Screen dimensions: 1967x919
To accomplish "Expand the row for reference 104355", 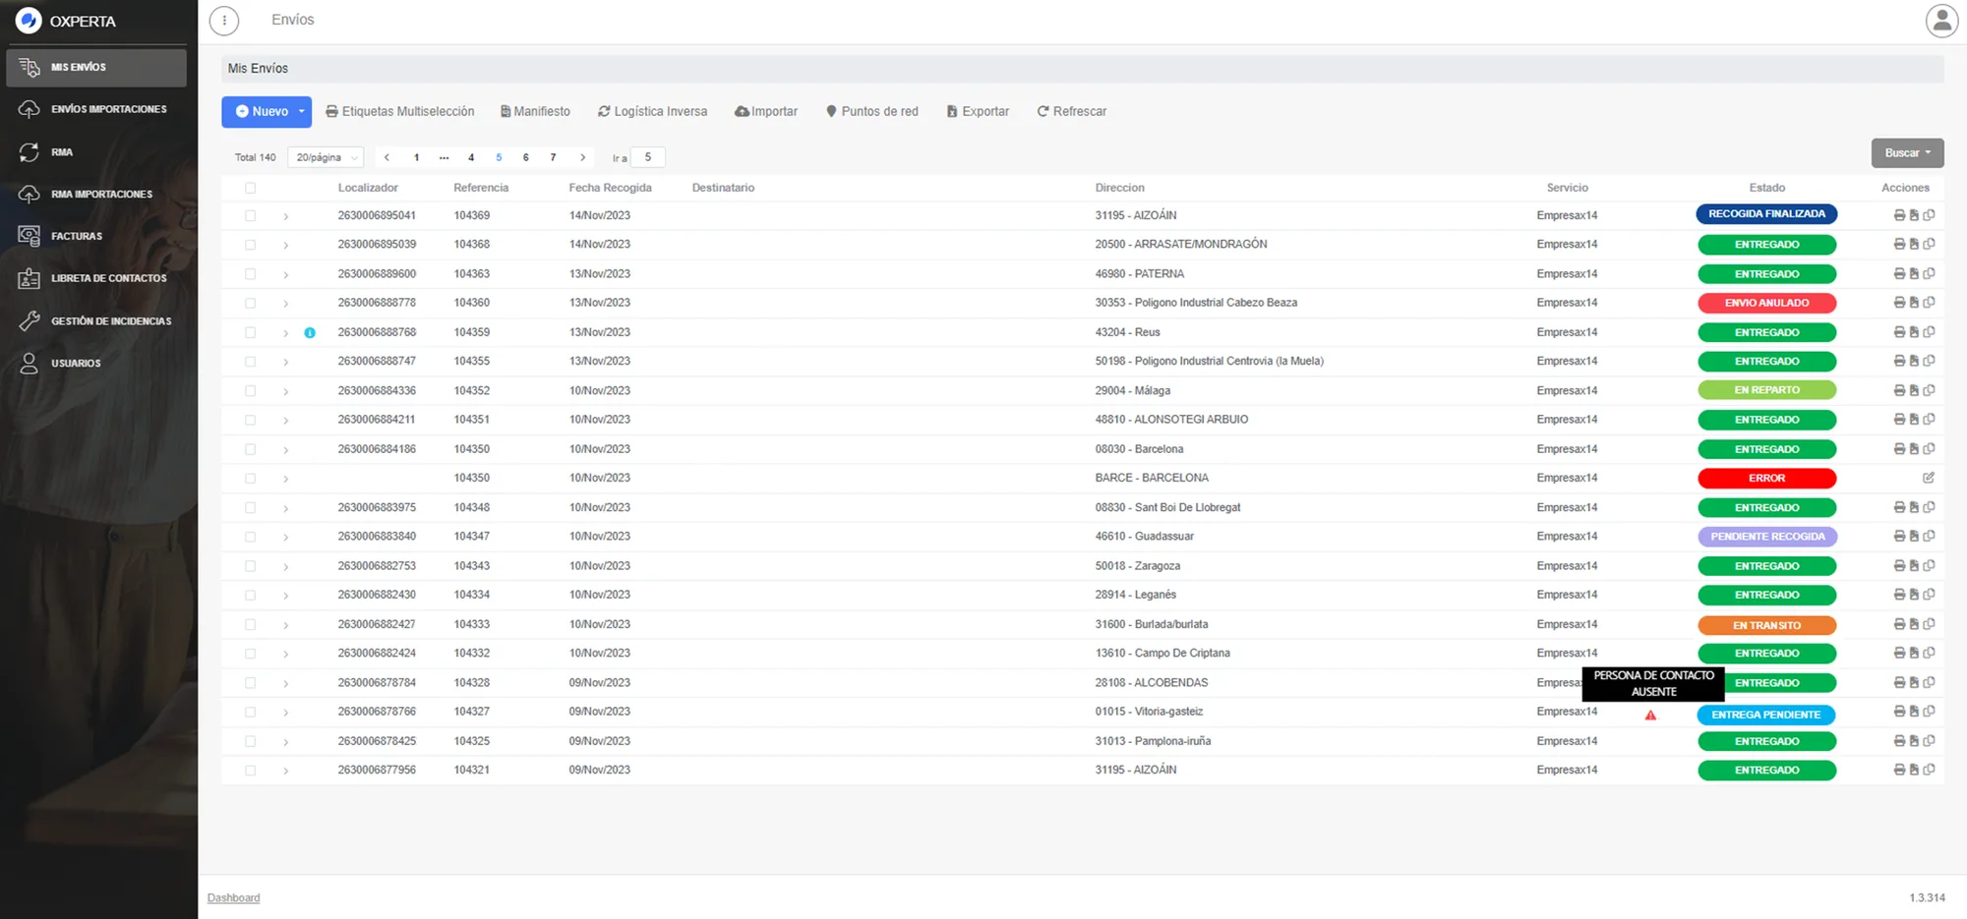I will pyautogui.click(x=285, y=362).
